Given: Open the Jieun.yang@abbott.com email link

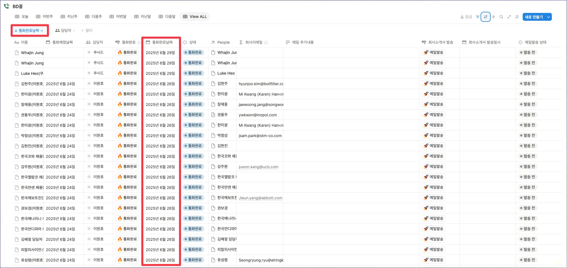Looking at the screenshot, I should [261, 198].
